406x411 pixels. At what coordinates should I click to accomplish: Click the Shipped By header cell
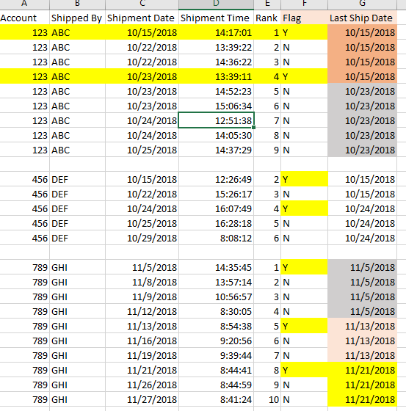click(x=77, y=18)
